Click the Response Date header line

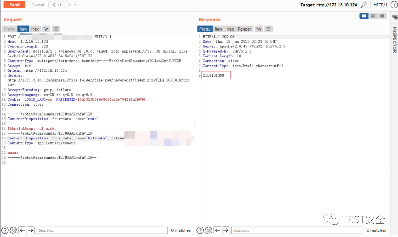[x=240, y=42]
